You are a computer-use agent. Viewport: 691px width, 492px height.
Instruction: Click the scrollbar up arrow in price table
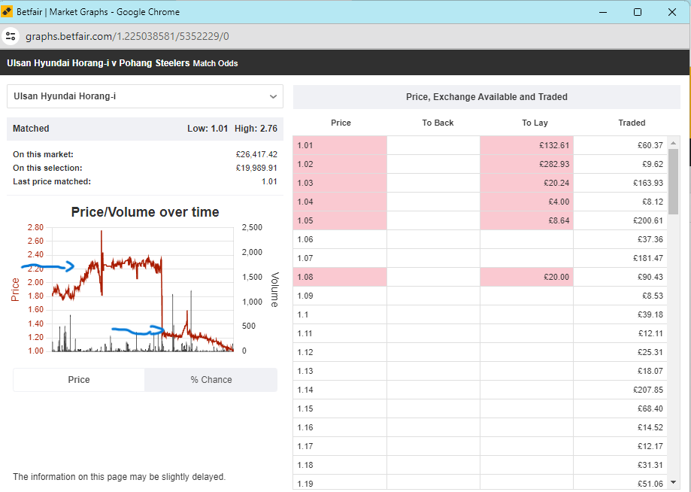click(x=673, y=143)
